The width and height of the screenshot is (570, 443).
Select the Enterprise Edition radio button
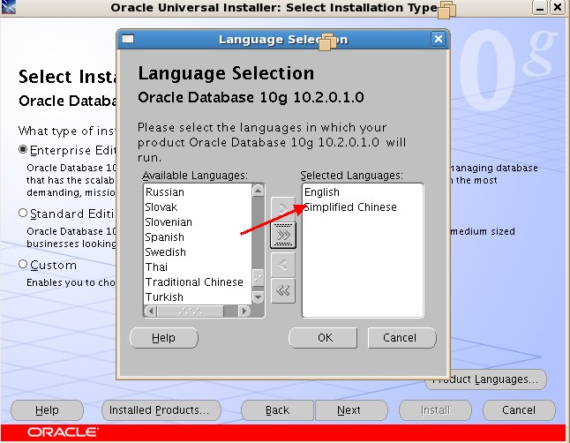(23, 149)
